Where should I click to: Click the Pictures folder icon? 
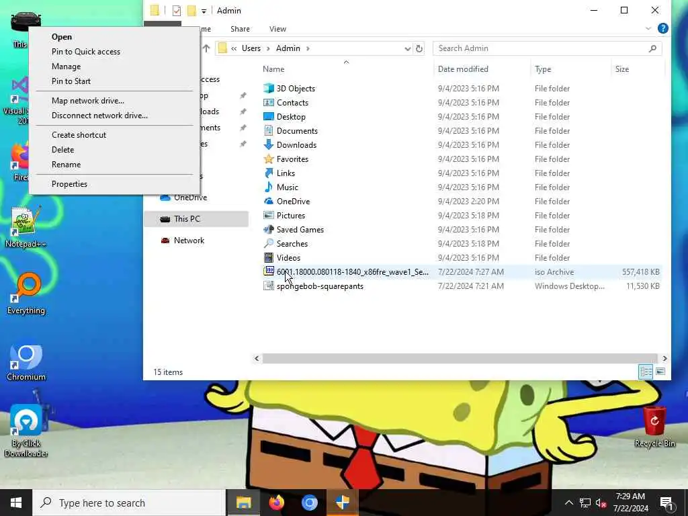269,215
